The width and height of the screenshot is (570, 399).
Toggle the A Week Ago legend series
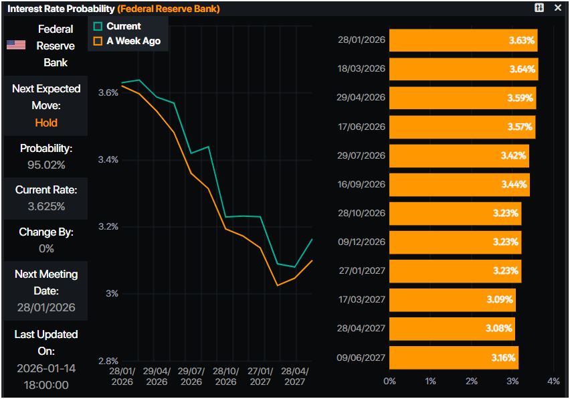133,41
